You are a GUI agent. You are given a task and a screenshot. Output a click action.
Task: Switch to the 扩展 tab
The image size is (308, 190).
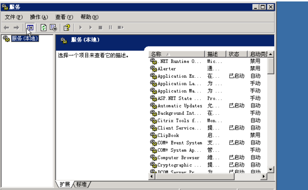(x=65, y=184)
